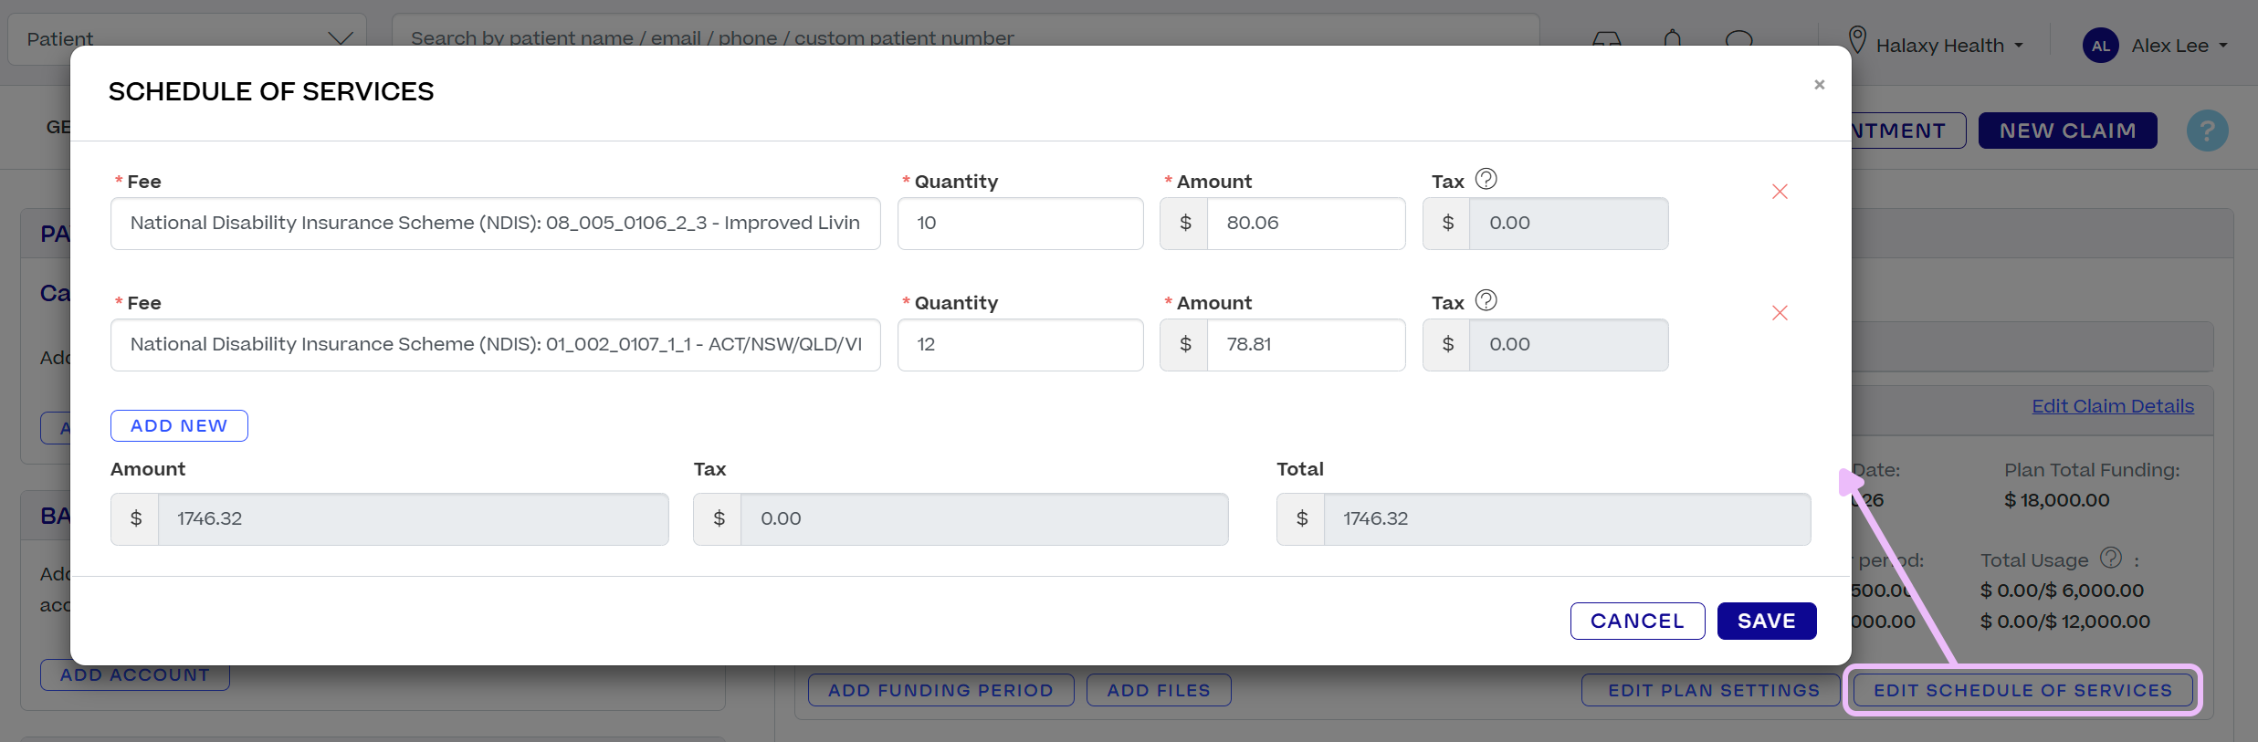This screenshot has width=2258, height=742.
Task: Open Tax help icon in second fee row
Action: click(x=1486, y=300)
